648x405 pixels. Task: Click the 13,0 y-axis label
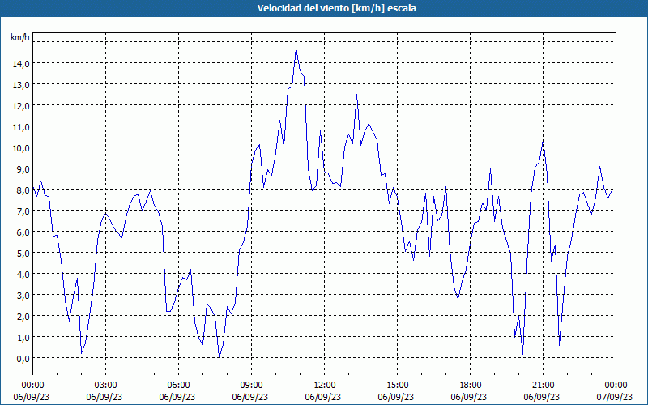pos(21,85)
